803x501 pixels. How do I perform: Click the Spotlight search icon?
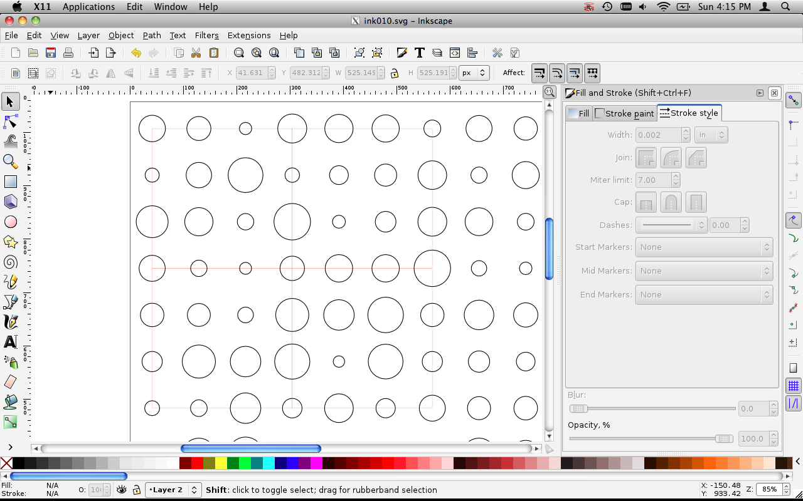(x=785, y=7)
